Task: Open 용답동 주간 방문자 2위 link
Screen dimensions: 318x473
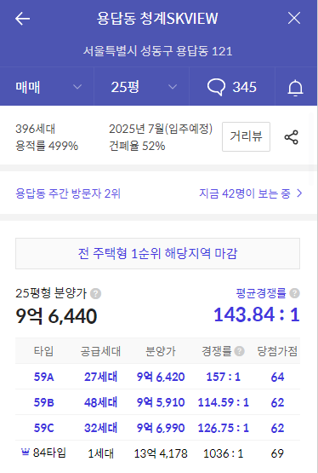Action: [x=68, y=193]
